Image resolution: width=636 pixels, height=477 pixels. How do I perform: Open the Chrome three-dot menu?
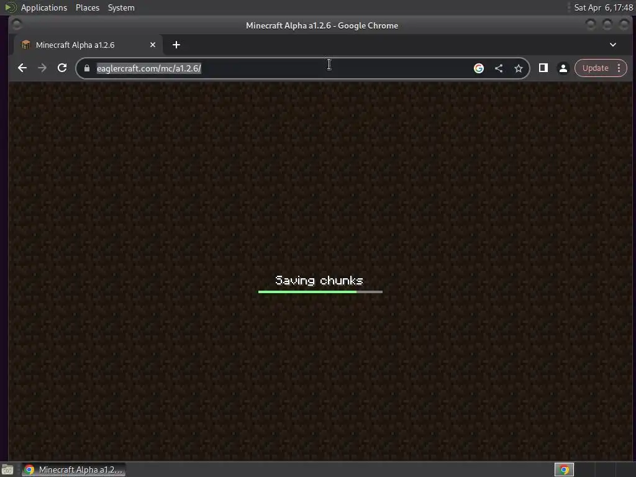619,68
